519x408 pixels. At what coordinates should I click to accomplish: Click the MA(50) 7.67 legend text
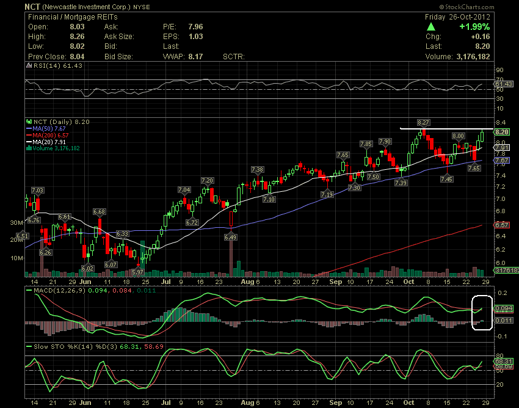pyautogui.click(x=49, y=128)
